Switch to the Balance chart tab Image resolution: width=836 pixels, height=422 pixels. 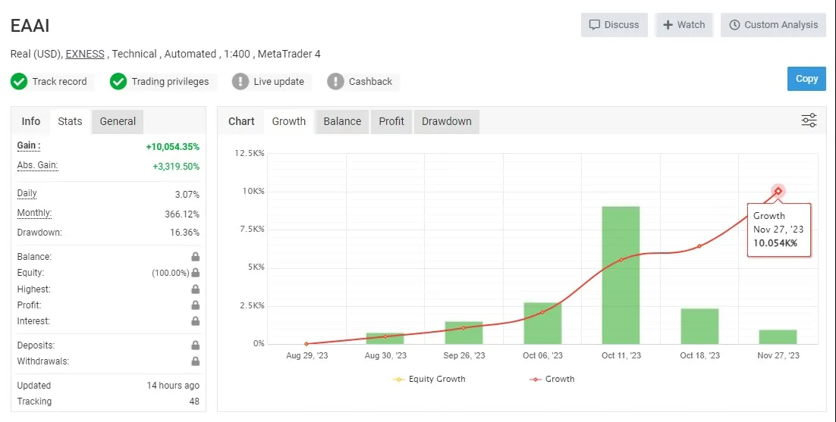pos(342,121)
